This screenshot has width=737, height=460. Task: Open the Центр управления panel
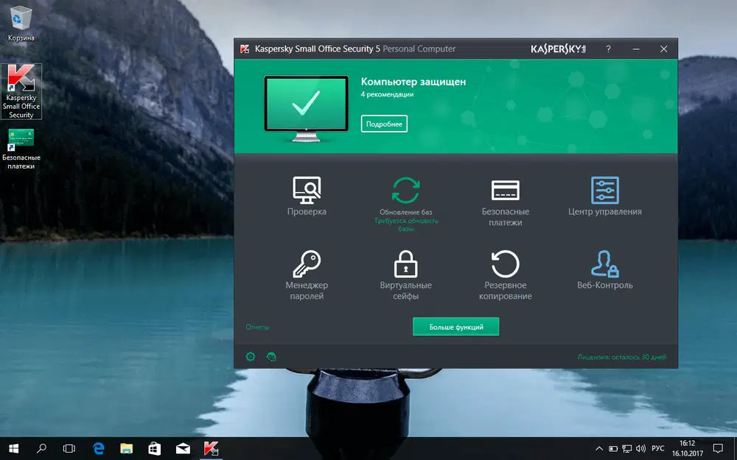point(605,195)
